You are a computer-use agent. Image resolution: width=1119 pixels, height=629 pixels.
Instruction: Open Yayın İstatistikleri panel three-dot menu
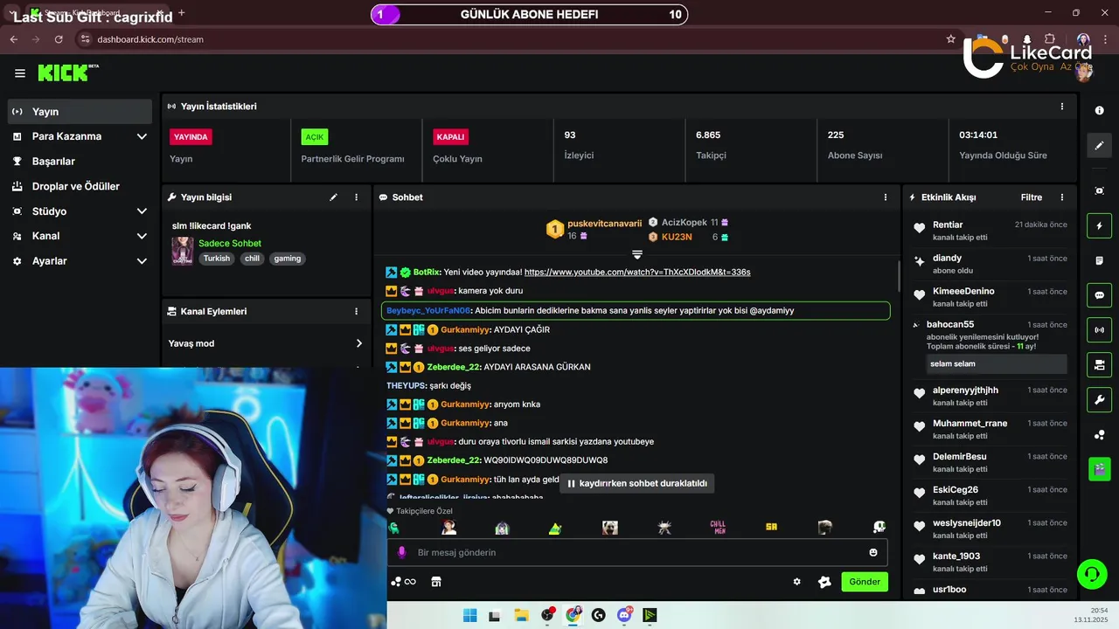point(1062,107)
